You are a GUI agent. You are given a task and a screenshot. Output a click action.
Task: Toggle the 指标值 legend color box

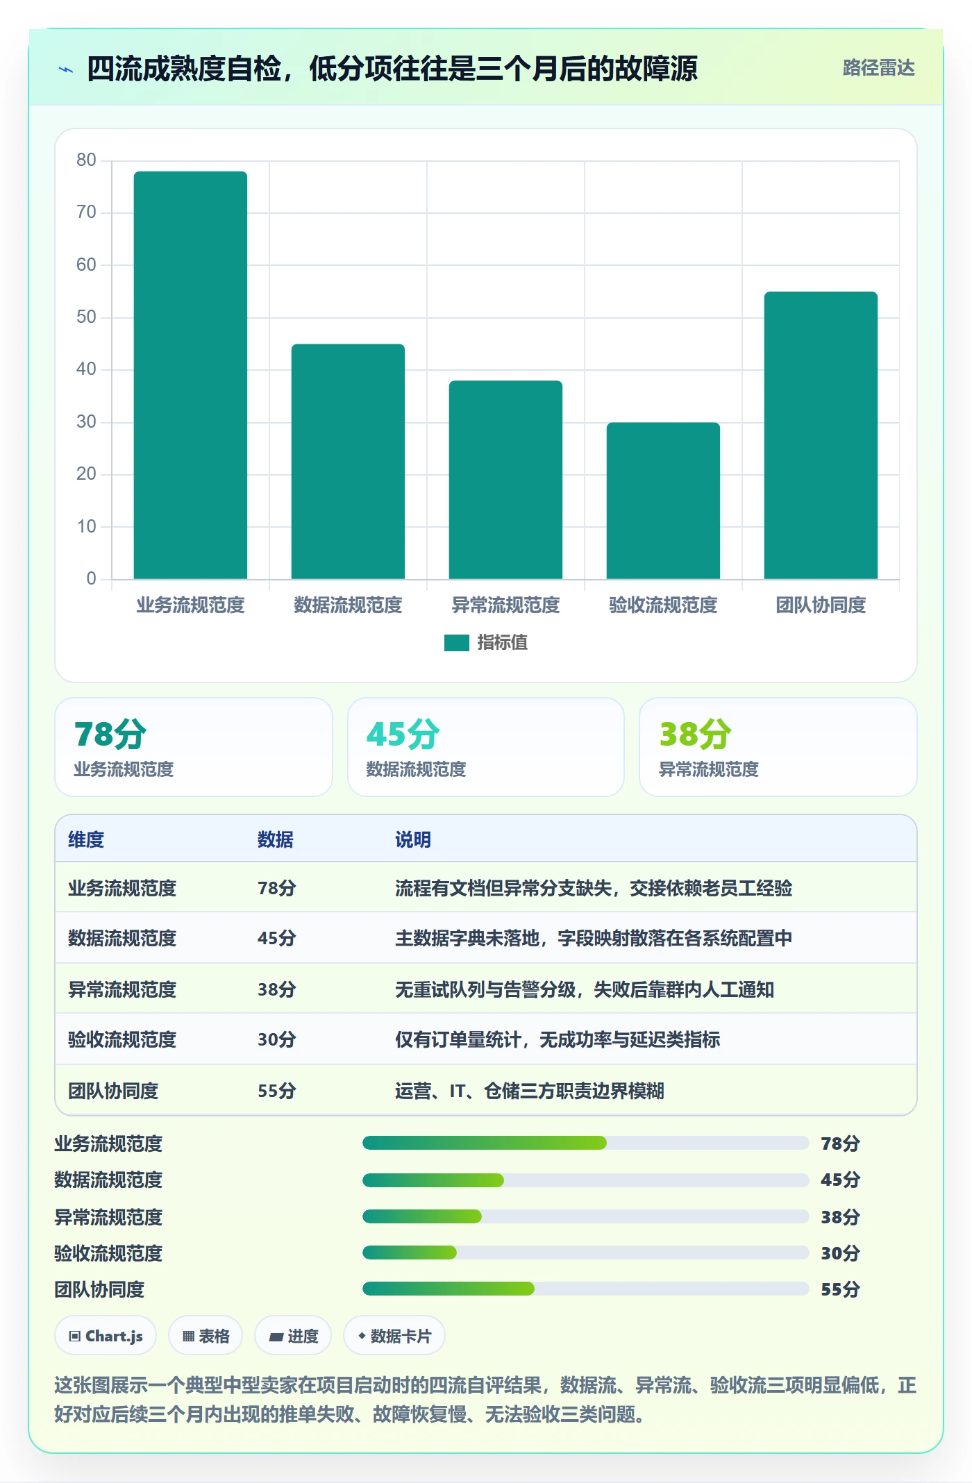457,643
